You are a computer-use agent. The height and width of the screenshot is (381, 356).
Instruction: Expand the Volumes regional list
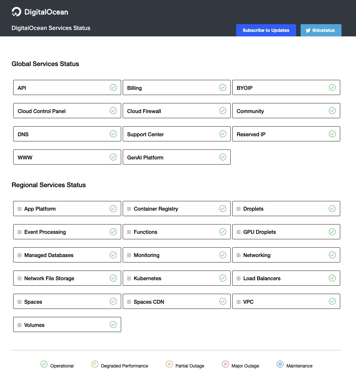pos(19,325)
